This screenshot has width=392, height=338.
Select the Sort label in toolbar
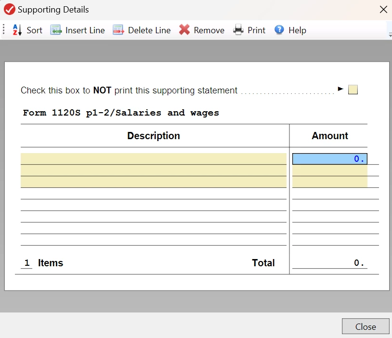(x=35, y=30)
